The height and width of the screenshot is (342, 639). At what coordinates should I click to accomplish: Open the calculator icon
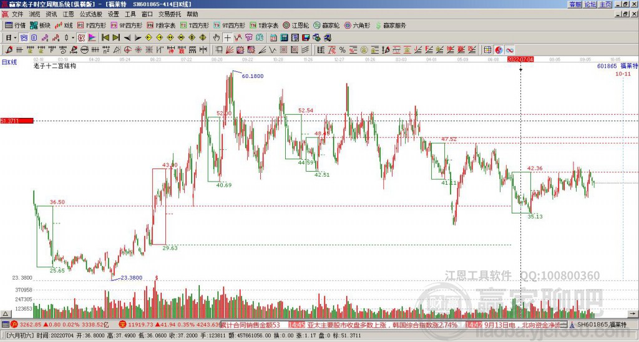click(x=284, y=38)
